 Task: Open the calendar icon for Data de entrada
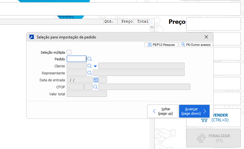pos(96,80)
